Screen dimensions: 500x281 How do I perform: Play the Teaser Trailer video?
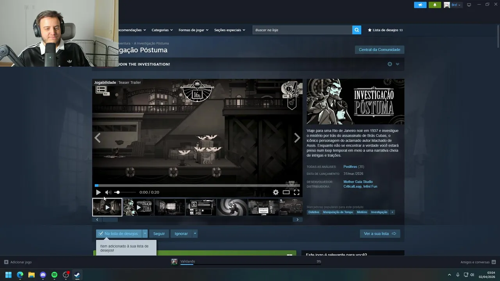(98, 192)
